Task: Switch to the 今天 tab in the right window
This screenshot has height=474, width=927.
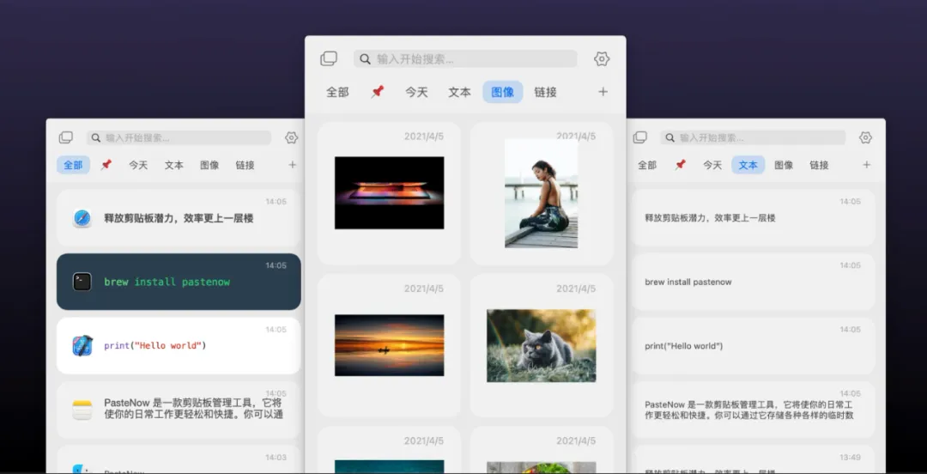Action: 712,165
